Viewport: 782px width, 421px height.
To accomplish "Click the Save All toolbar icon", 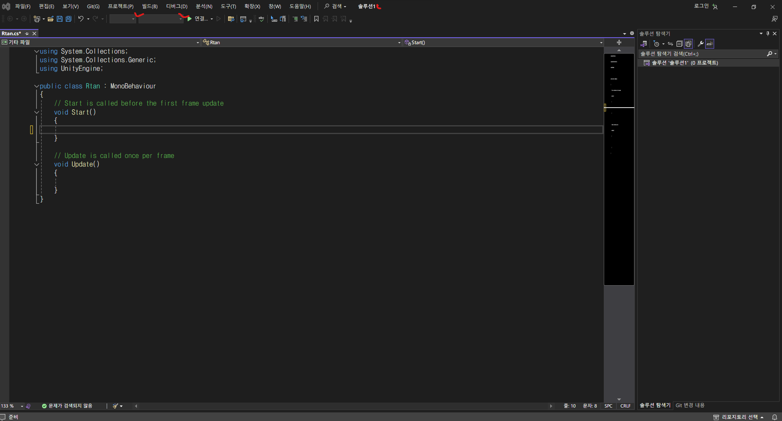I will click(x=69, y=19).
